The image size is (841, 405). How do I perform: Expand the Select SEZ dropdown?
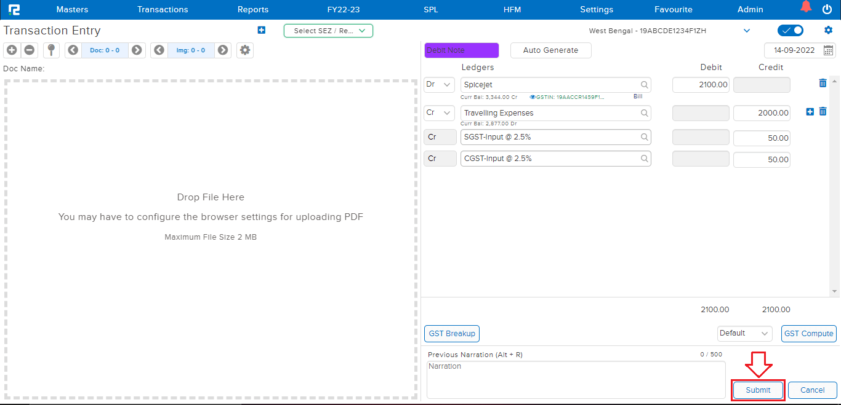click(328, 31)
